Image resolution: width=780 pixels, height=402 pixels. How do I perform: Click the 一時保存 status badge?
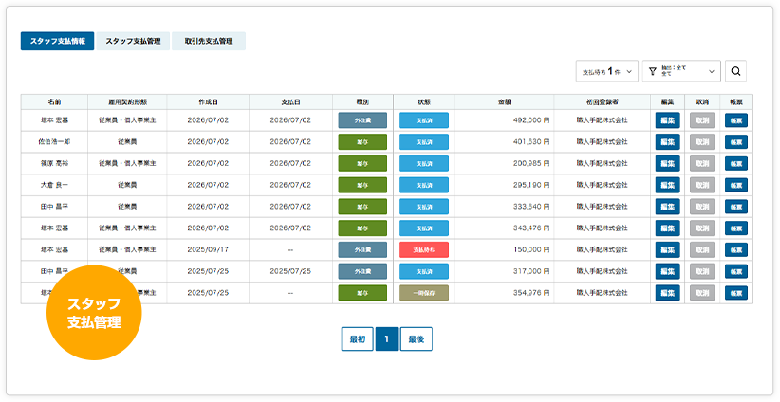424,293
